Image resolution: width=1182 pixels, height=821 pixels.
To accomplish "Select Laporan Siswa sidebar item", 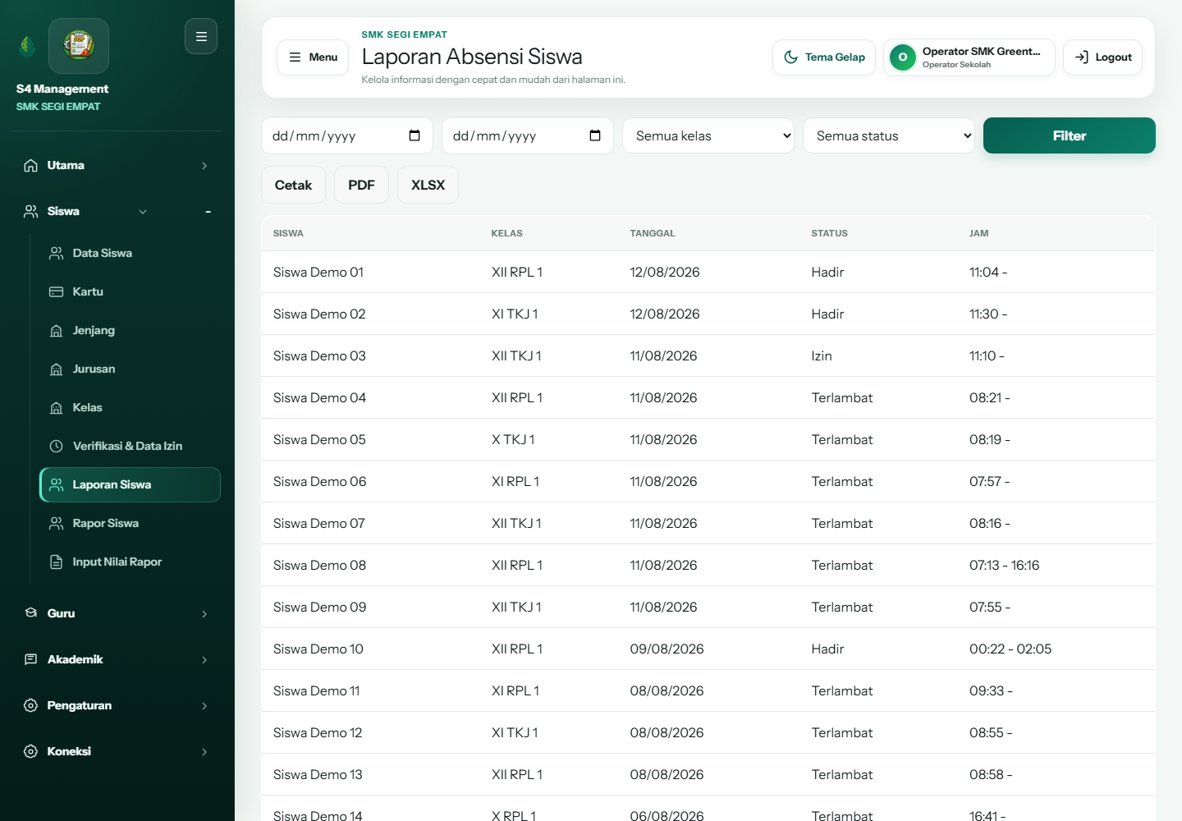I will [130, 484].
